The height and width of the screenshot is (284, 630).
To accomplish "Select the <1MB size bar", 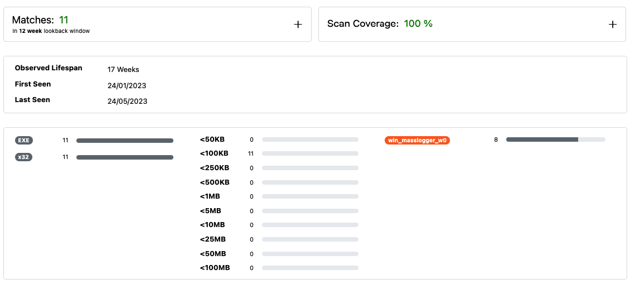I will coord(310,196).
